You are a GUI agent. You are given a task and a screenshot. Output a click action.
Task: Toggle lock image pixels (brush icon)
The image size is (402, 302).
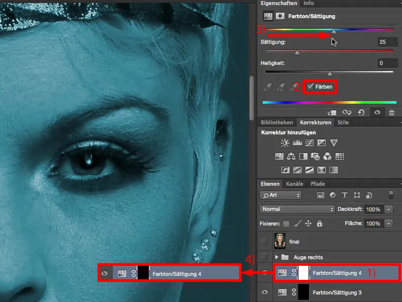pyautogui.click(x=297, y=223)
